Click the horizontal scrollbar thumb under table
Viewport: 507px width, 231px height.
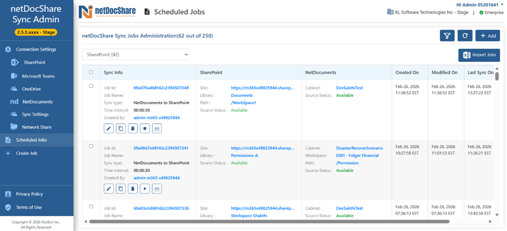pos(269,221)
